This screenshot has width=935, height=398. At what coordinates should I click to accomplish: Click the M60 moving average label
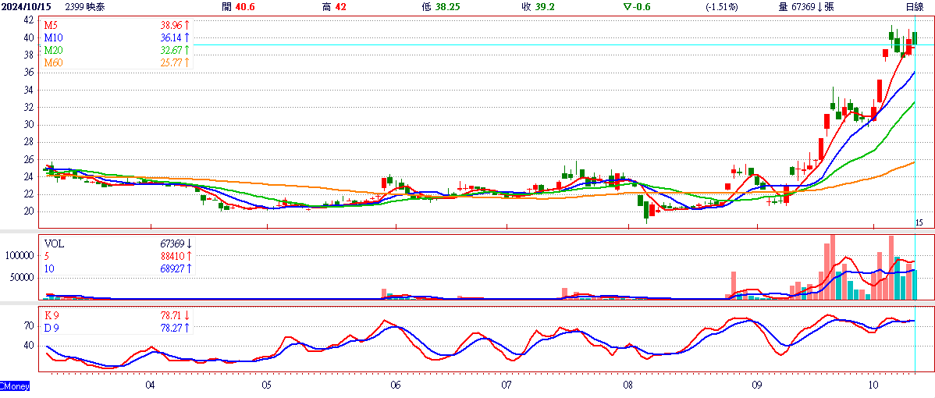pos(53,62)
